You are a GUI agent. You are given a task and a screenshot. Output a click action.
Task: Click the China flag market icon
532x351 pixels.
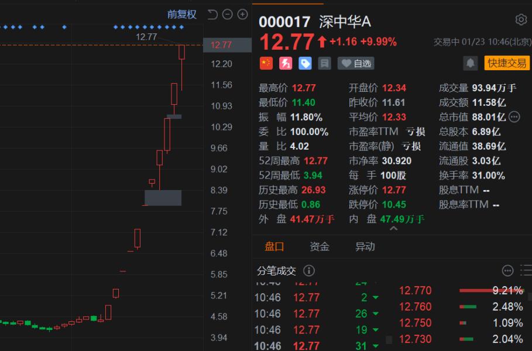point(266,63)
